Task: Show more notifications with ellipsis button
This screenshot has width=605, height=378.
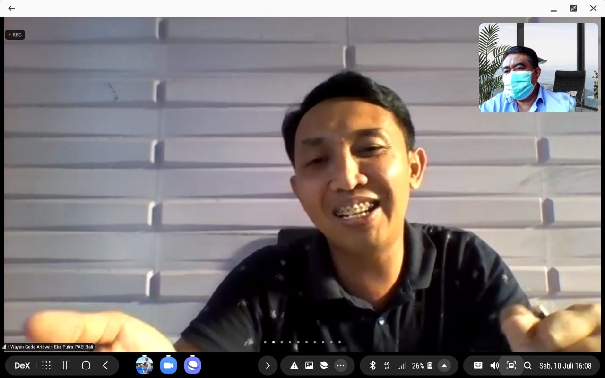Action: tap(340, 365)
